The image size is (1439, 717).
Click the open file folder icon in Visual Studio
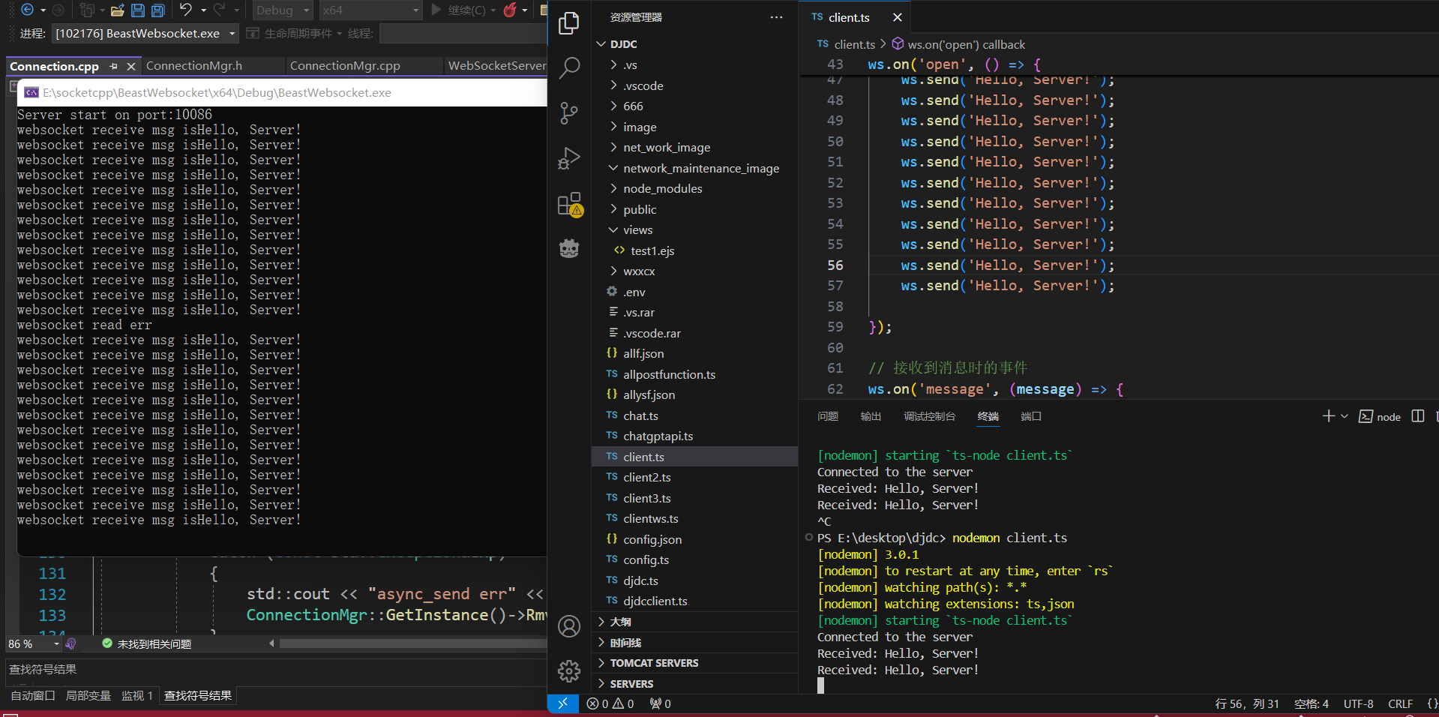coord(118,10)
